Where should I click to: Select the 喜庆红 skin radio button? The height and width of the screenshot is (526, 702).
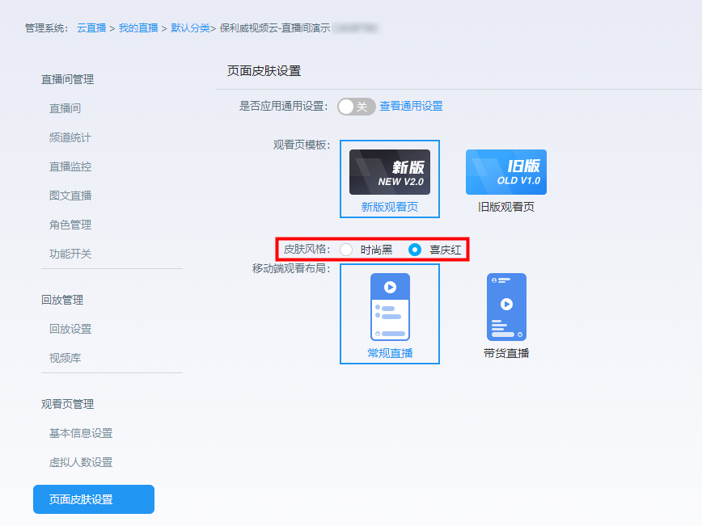[415, 250]
